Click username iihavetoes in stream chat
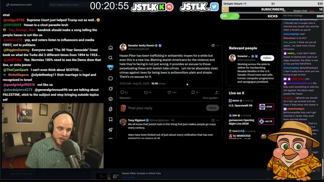The image size is (324, 182). pyautogui.click(x=289, y=38)
